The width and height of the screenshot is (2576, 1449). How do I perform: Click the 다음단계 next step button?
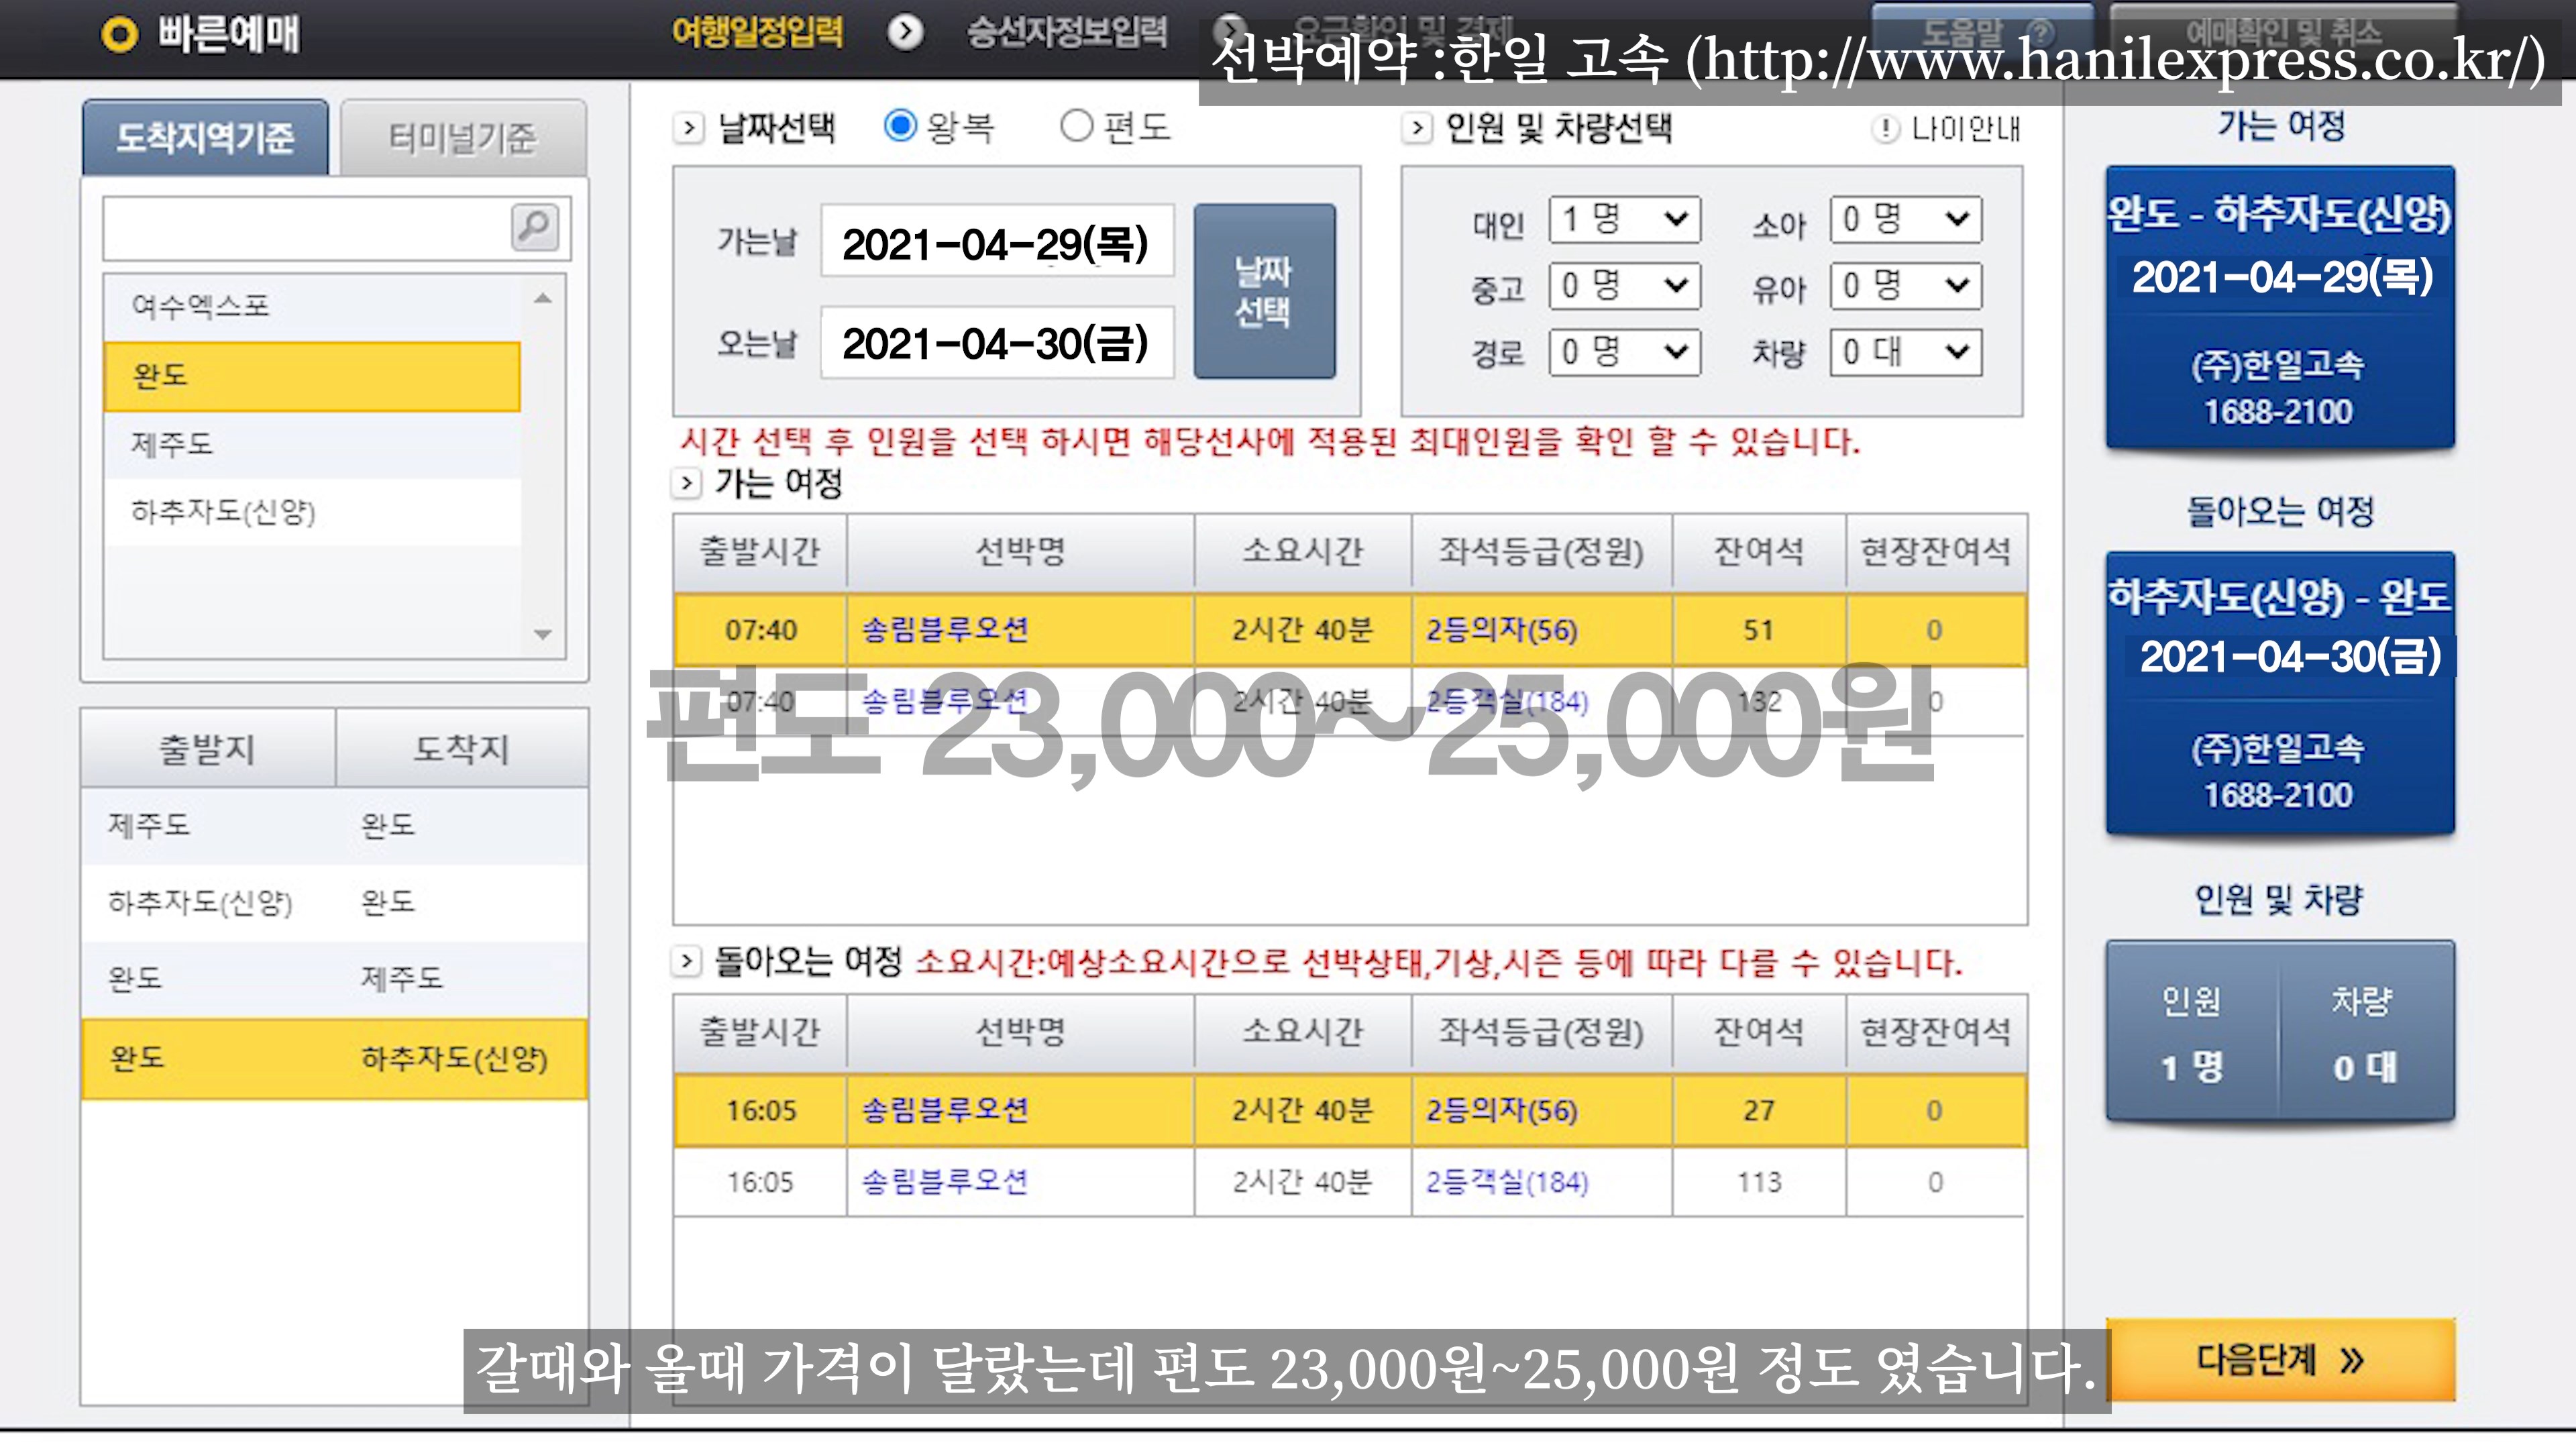click(x=2280, y=1360)
